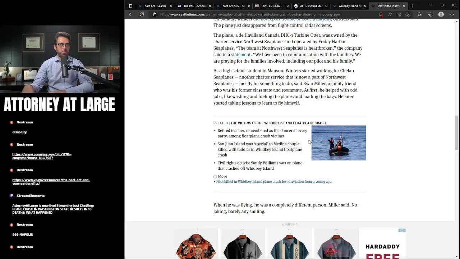
Task: Open 'San Juan Island was special' story
Action: coord(260,149)
